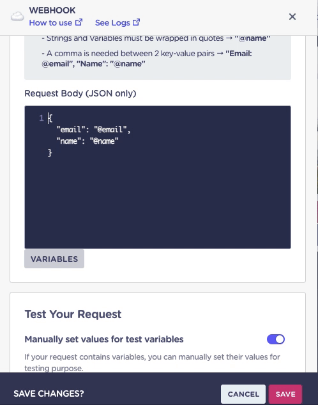The height and width of the screenshot is (405, 318).
Task: Close the Webhook panel with X
Action: point(292,17)
